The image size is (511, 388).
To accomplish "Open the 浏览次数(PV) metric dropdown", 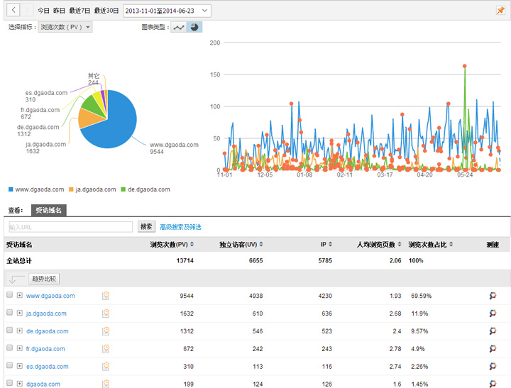I will [x=65, y=27].
